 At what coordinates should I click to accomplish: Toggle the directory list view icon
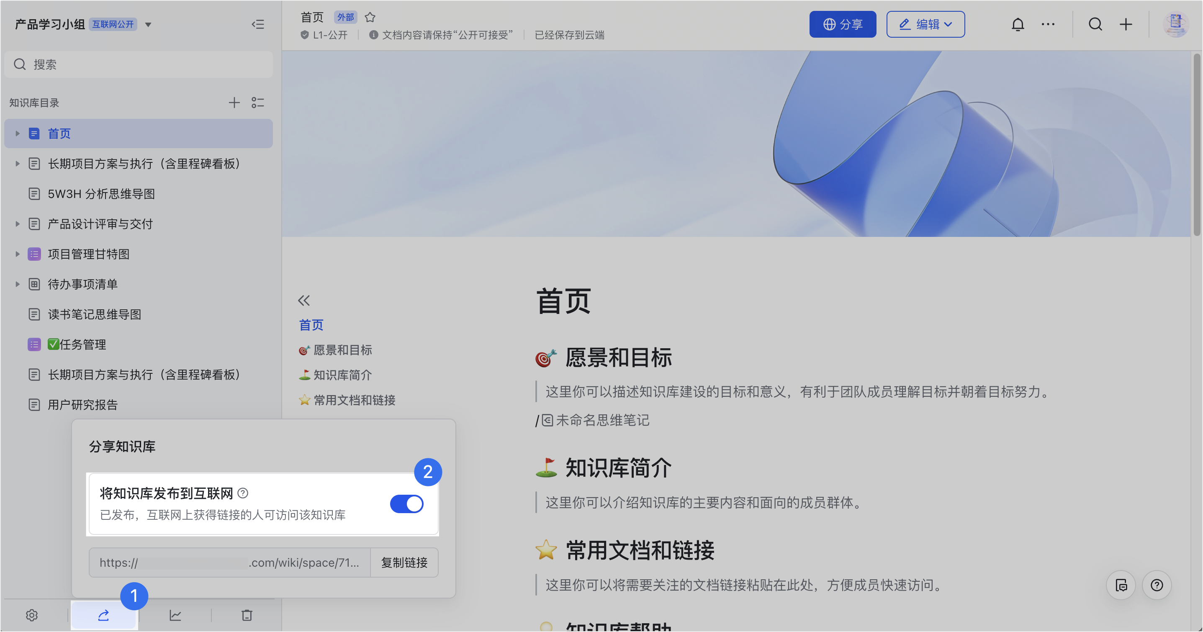(x=258, y=103)
